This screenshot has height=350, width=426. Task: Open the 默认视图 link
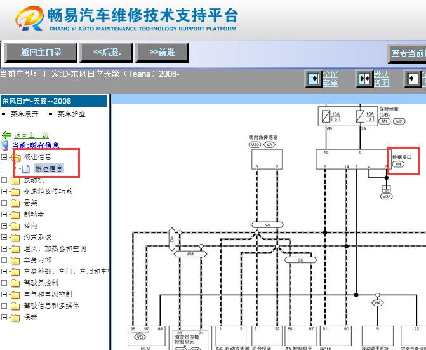(x=381, y=79)
